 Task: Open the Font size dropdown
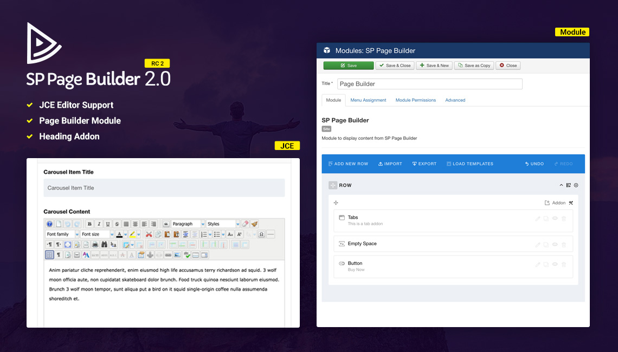(98, 234)
